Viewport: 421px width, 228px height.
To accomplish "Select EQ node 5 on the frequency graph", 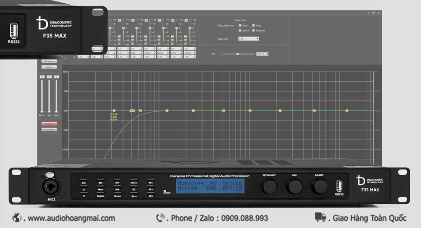I will pyautogui.click(x=224, y=111).
